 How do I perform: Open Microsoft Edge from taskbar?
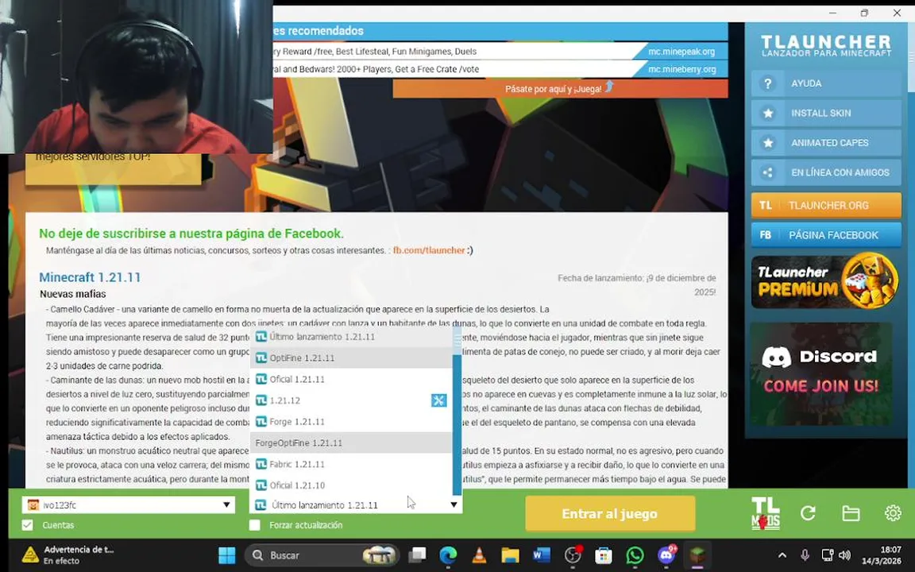point(448,555)
